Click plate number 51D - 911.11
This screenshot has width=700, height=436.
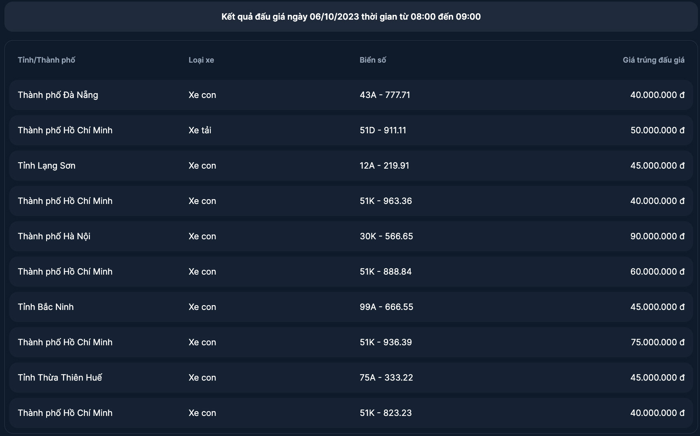[383, 130]
